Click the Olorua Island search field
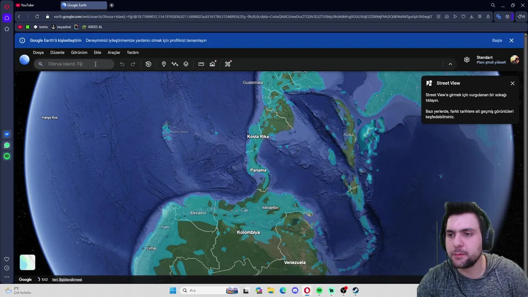This screenshot has height=297, width=528. tap(74, 64)
